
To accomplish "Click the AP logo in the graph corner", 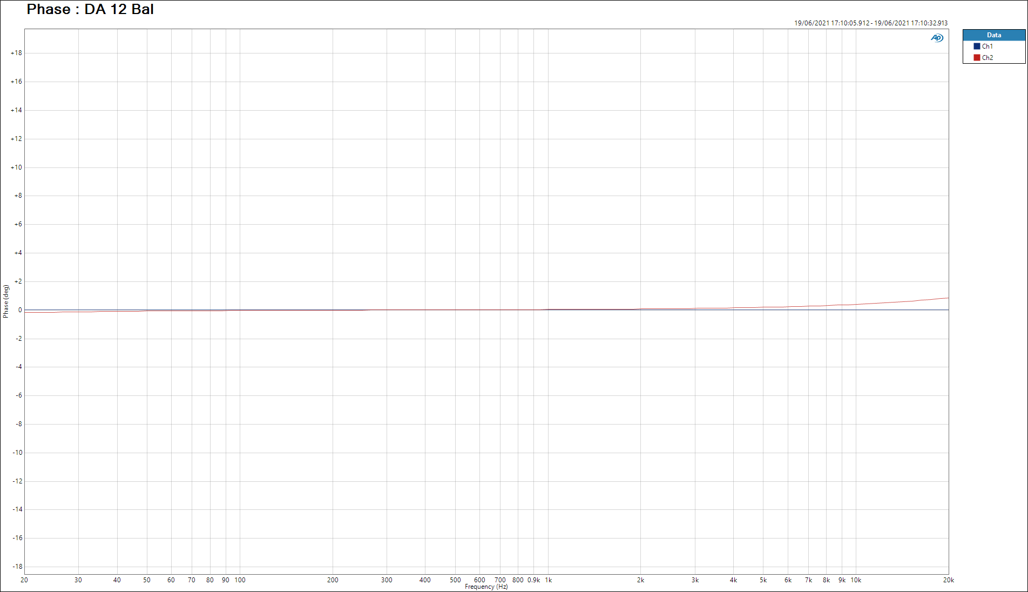I will tap(937, 38).
